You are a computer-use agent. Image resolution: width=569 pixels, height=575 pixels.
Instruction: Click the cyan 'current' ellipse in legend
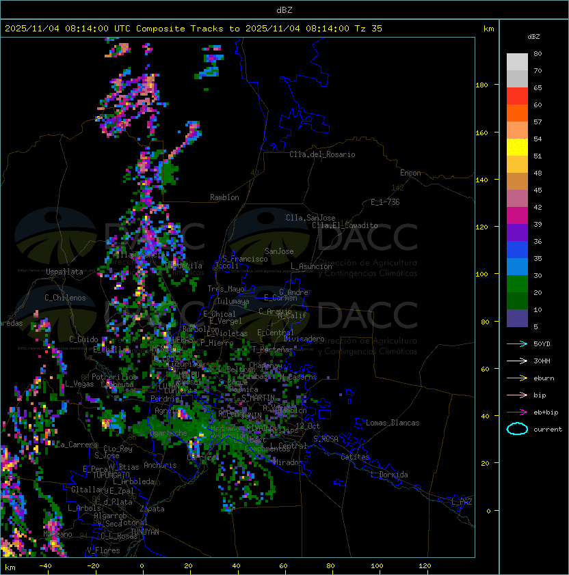[x=517, y=429]
